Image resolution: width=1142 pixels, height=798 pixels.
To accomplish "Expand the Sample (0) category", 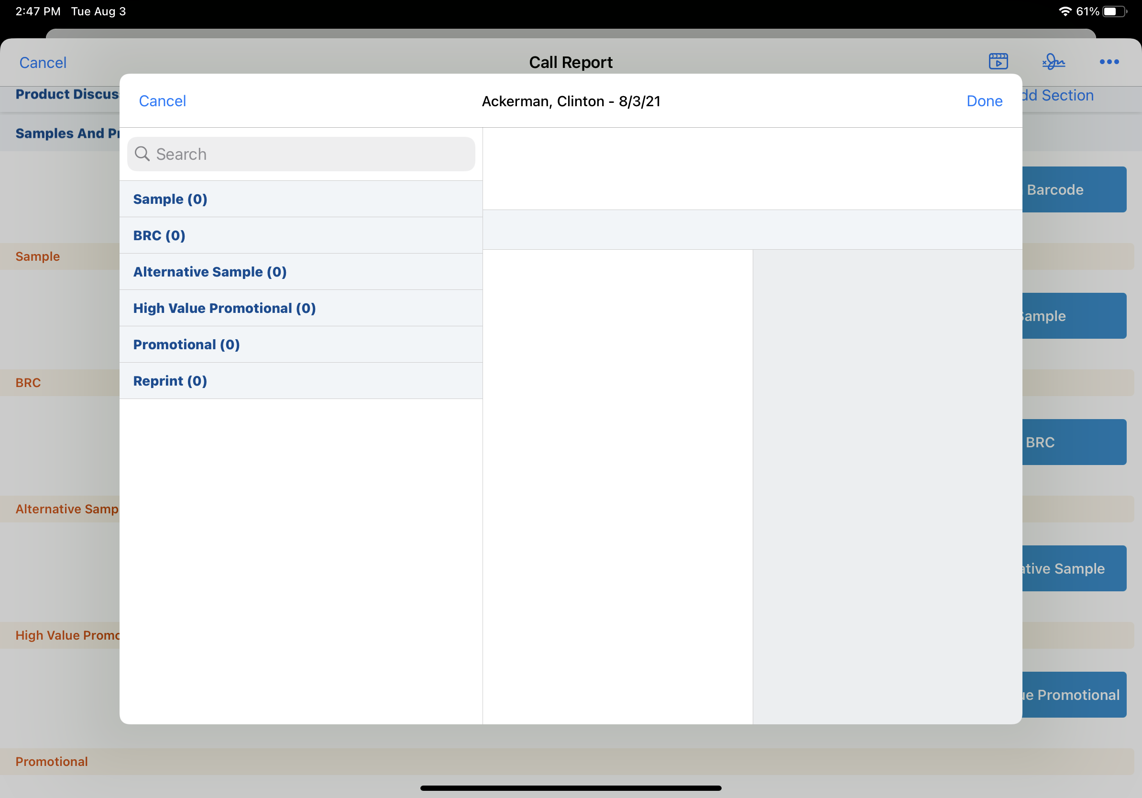I will [300, 199].
